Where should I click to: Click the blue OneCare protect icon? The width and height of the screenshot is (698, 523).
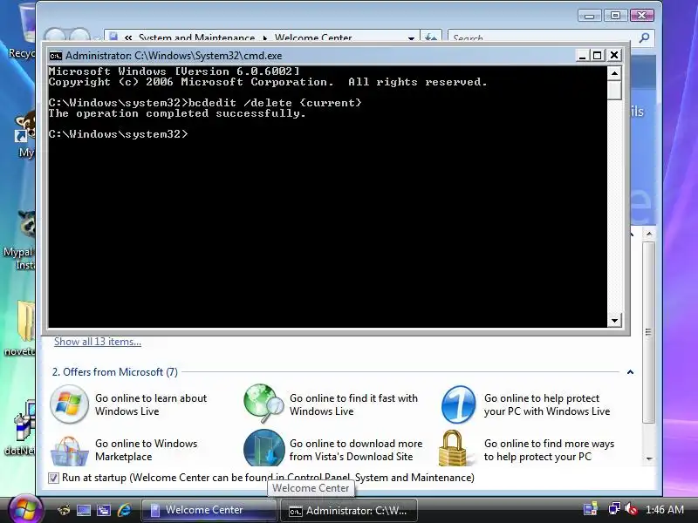(x=459, y=404)
